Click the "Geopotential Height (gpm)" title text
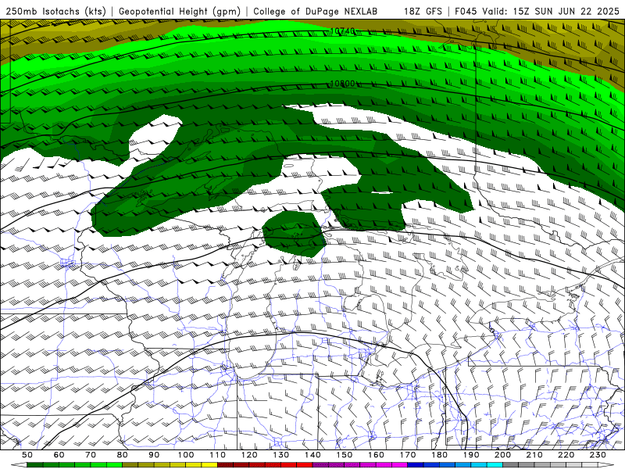The width and height of the screenshot is (625, 469). click(180, 11)
